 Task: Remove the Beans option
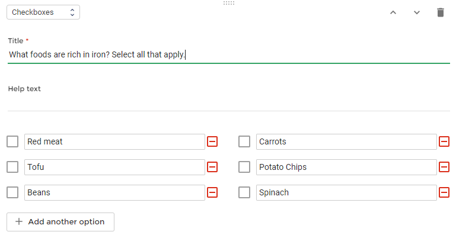(x=212, y=192)
